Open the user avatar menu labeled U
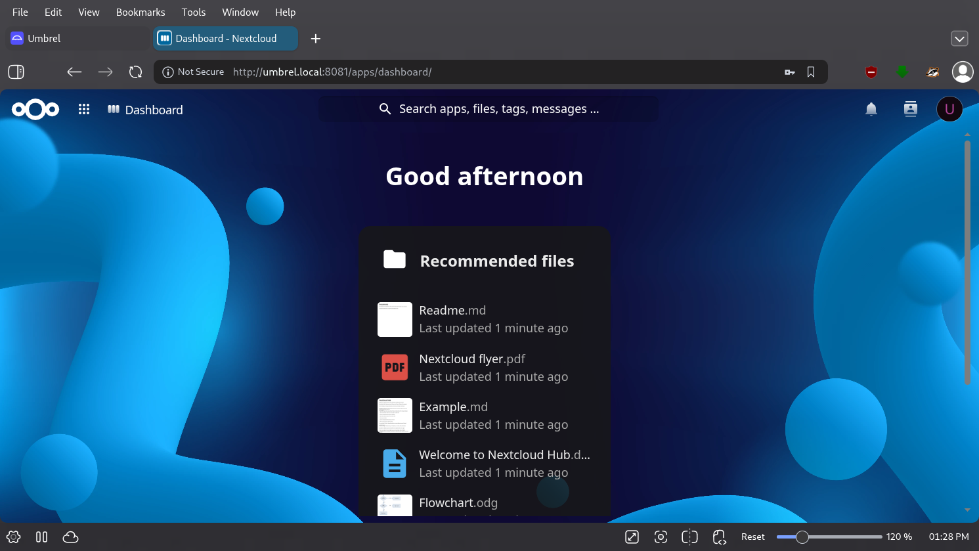 pos(949,110)
